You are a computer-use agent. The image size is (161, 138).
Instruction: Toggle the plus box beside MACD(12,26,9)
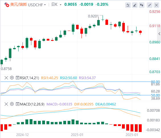click(18, 104)
